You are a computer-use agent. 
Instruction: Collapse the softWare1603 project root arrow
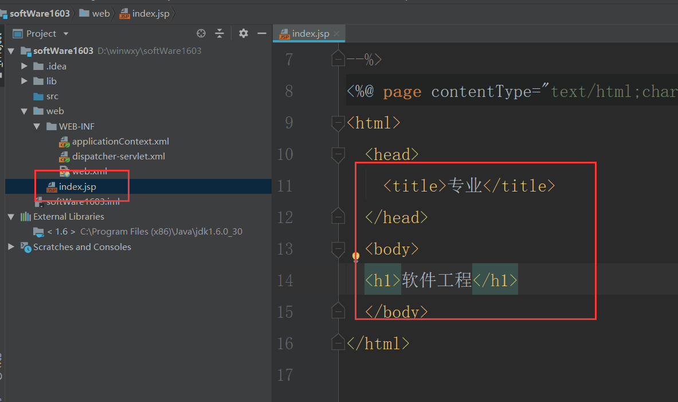tap(11, 51)
